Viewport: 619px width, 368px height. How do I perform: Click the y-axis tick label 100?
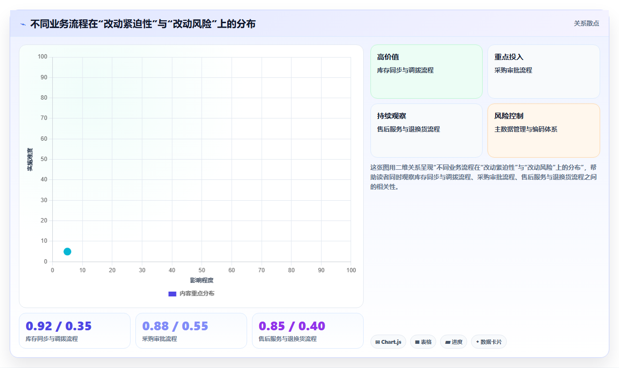pyautogui.click(x=43, y=57)
